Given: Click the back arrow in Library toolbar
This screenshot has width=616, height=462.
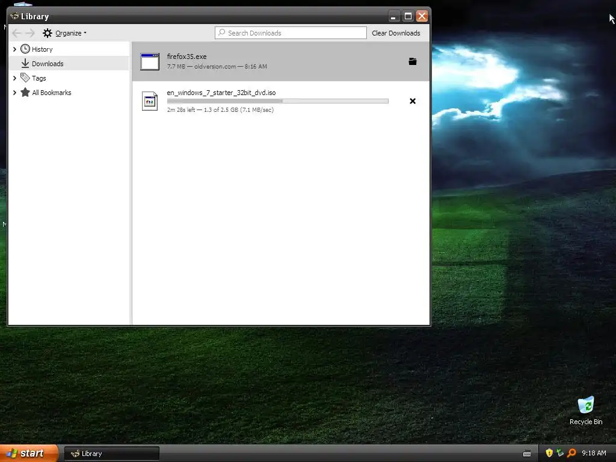Looking at the screenshot, I should point(16,33).
